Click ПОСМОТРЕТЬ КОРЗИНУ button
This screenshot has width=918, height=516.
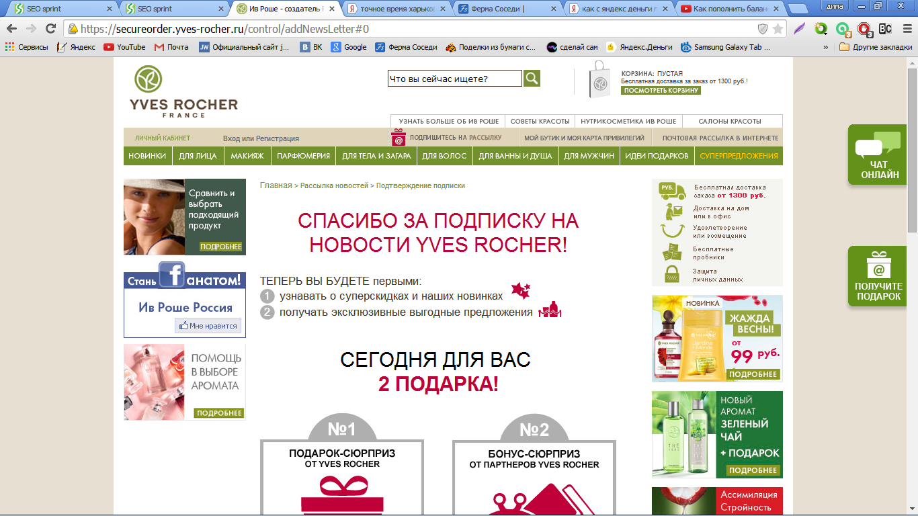point(661,90)
